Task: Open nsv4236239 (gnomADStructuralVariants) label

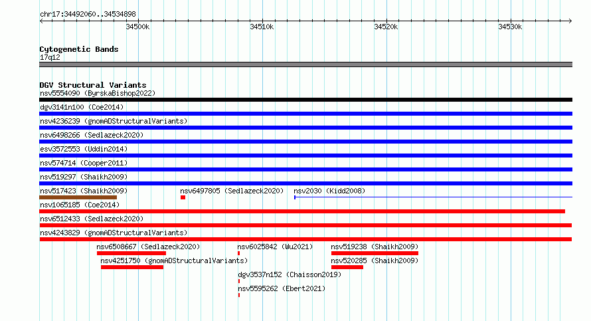Action: pyautogui.click(x=114, y=121)
